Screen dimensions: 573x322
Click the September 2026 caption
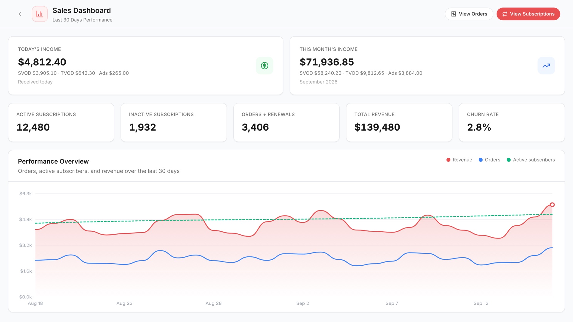(x=318, y=82)
